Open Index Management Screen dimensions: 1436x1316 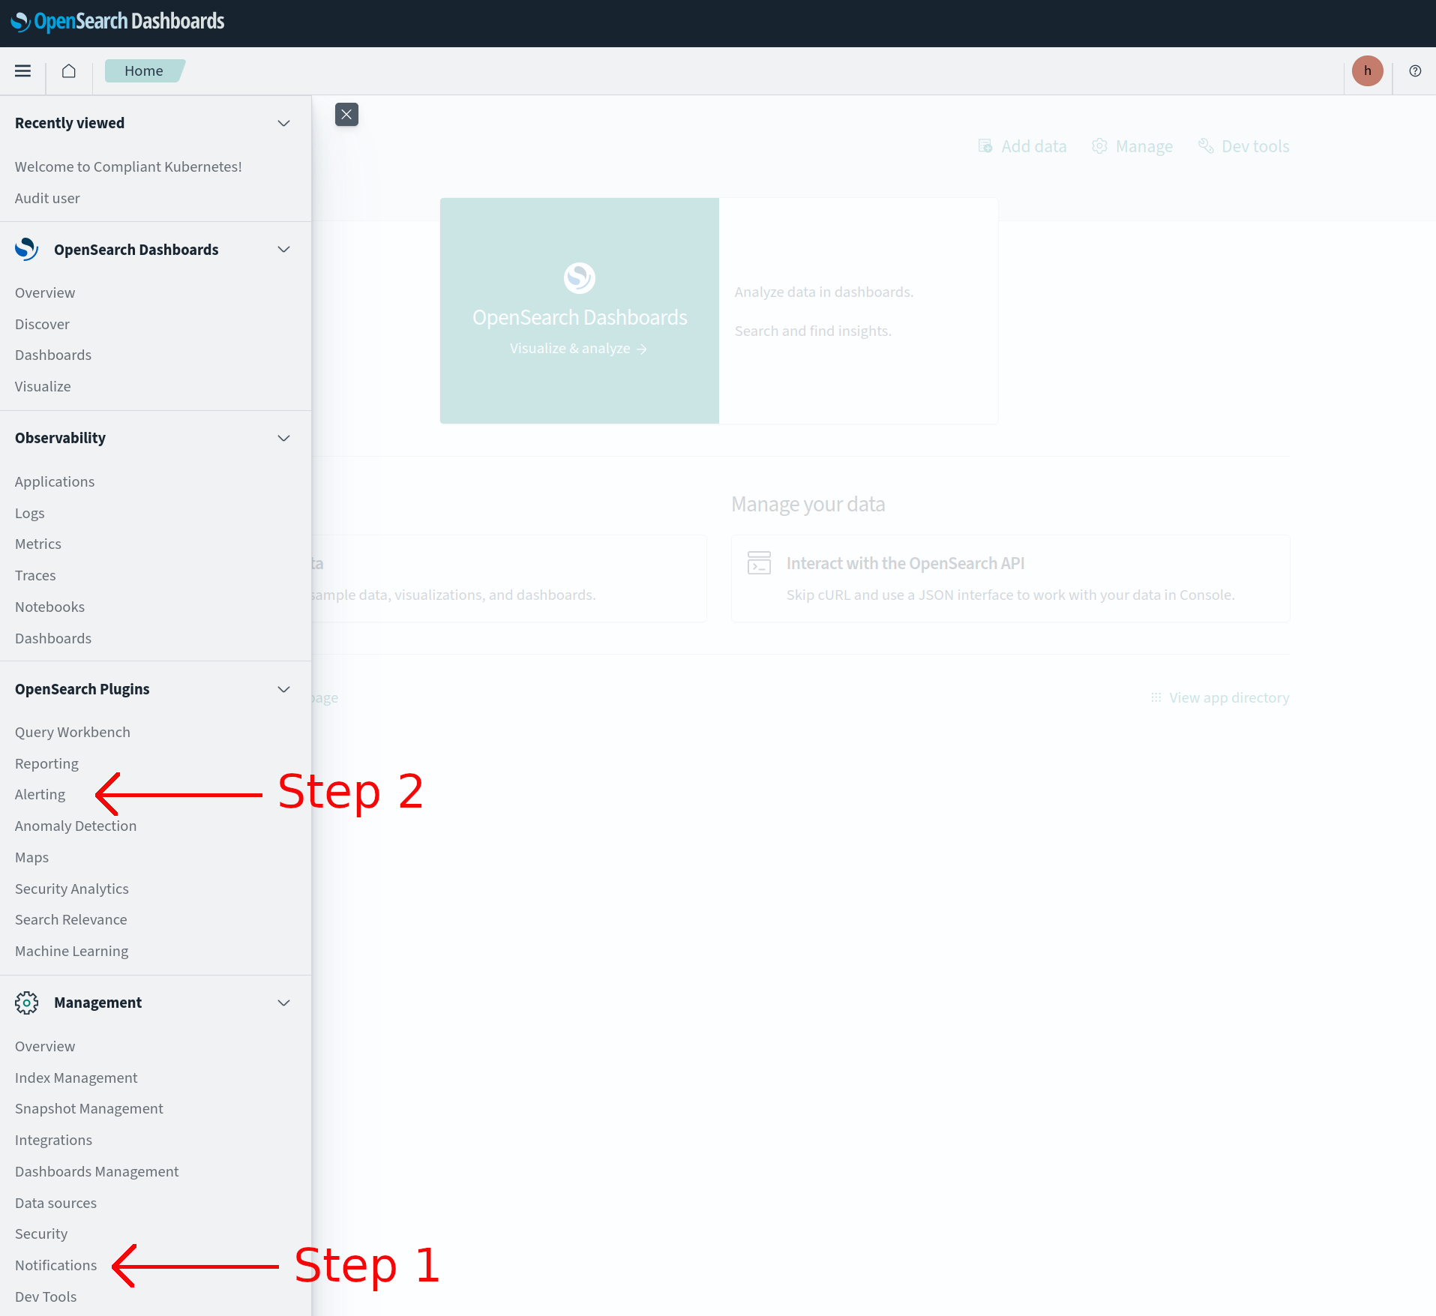pos(76,1078)
